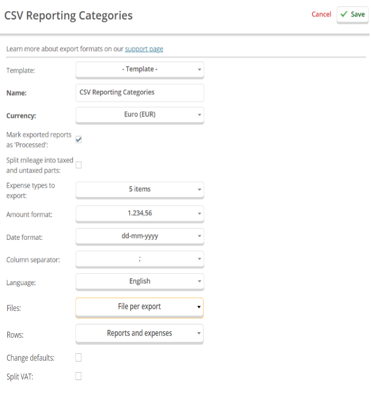Click the 'Template:' field label
Image resolution: width=371 pixels, height=394 pixels.
coord(21,70)
